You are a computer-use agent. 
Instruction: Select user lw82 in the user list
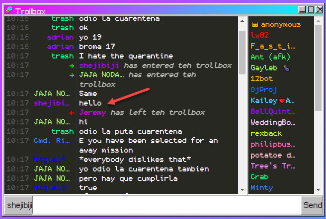[259, 35]
